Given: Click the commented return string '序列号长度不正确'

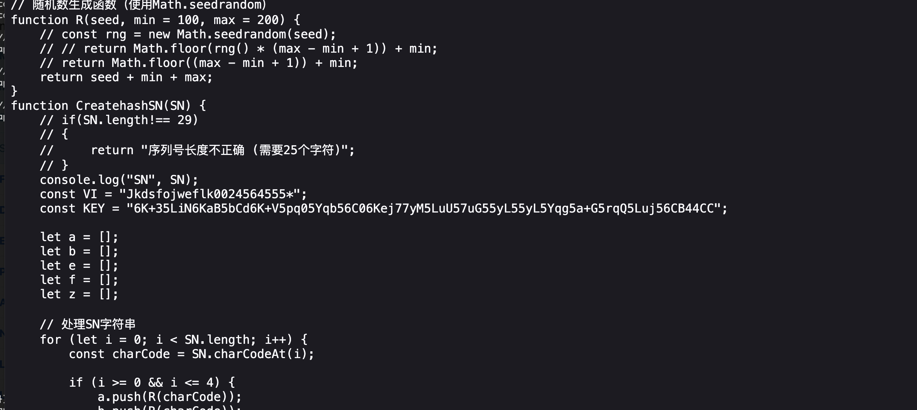Looking at the screenshot, I should click(196, 150).
